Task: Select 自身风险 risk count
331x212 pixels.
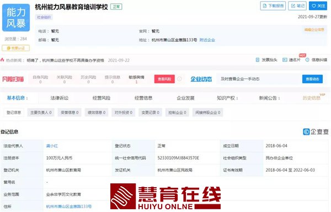Action: pyautogui.click(x=40, y=79)
